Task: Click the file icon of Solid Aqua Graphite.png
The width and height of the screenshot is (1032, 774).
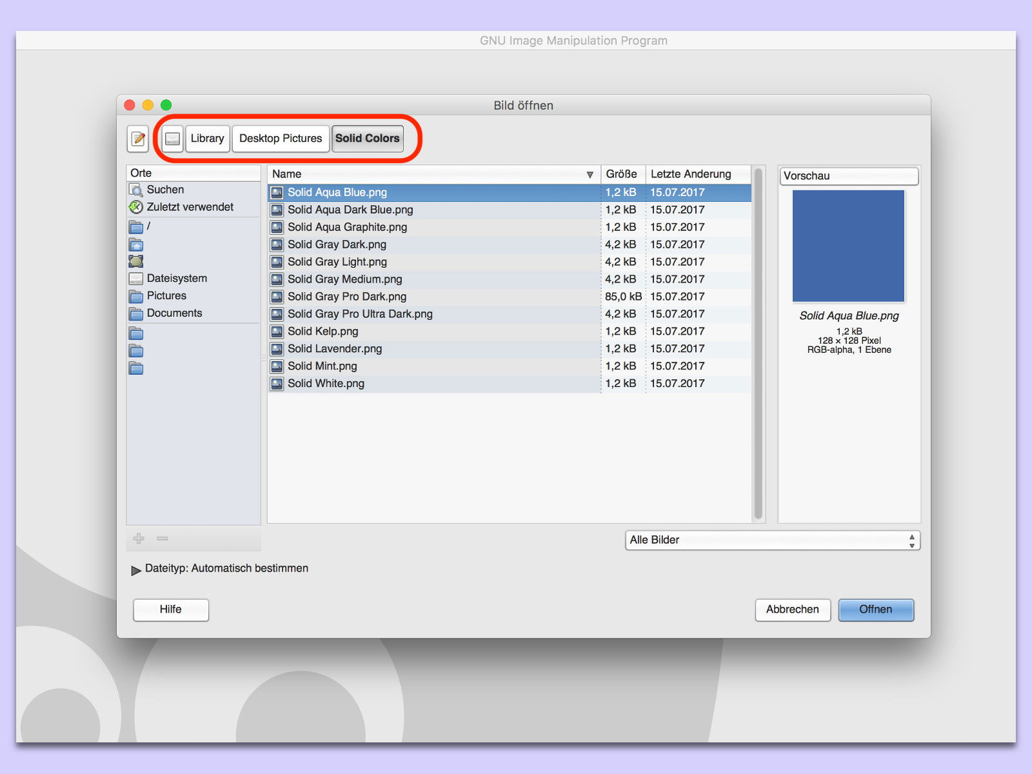Action: [x=277, y=227]
